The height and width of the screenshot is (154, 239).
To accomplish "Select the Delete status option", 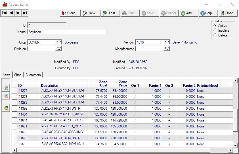I will [215, 35].
